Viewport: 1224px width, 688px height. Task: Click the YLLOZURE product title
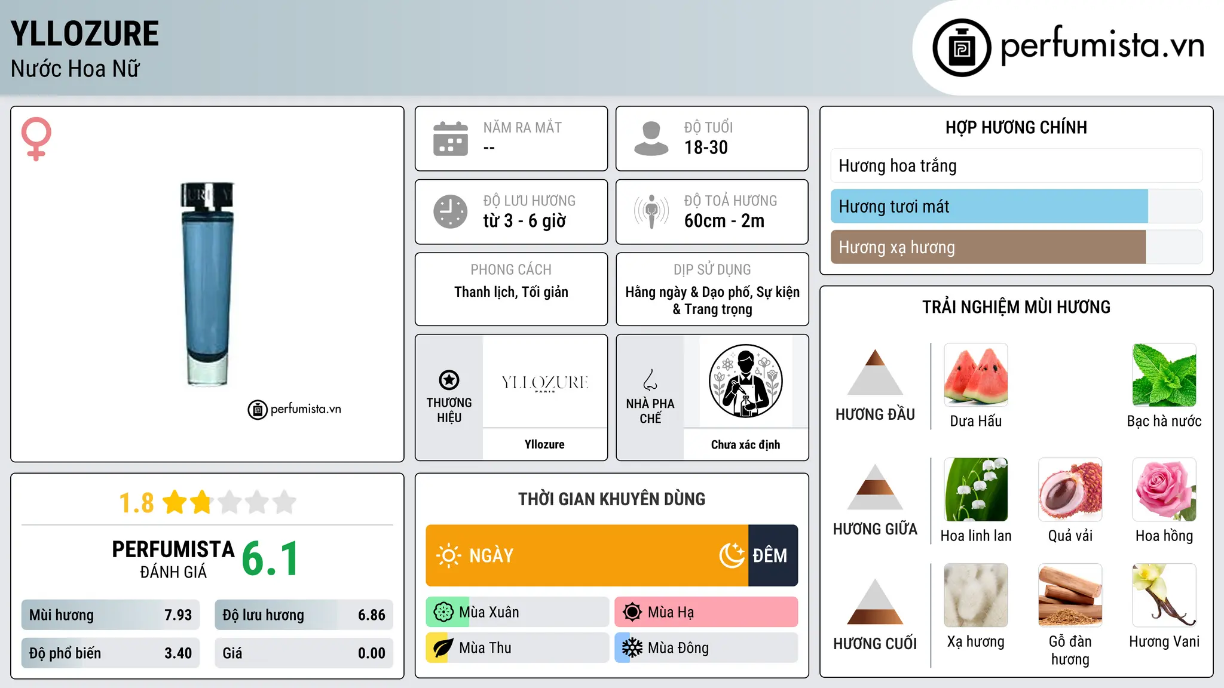[x=85, y=33]
